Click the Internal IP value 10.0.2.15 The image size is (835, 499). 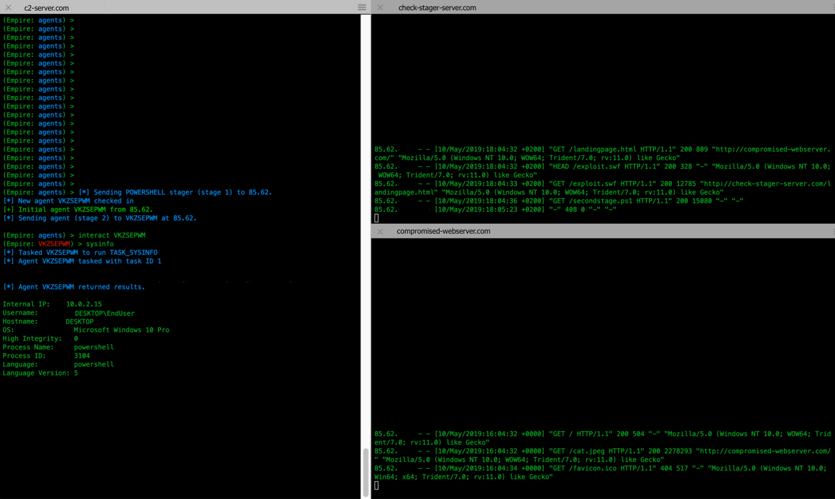coord(84,304)
